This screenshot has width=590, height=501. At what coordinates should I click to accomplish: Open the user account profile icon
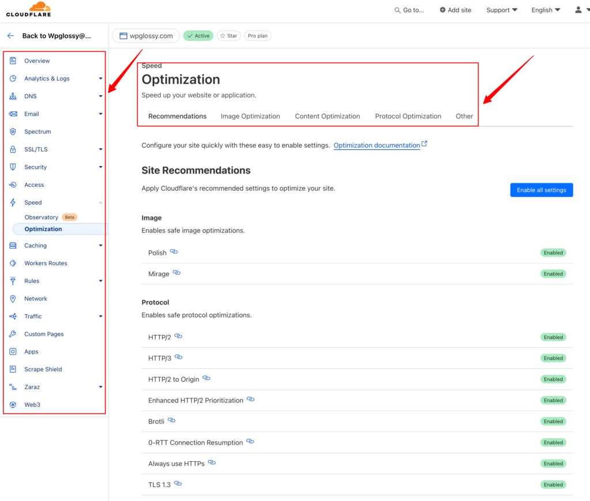578,10
